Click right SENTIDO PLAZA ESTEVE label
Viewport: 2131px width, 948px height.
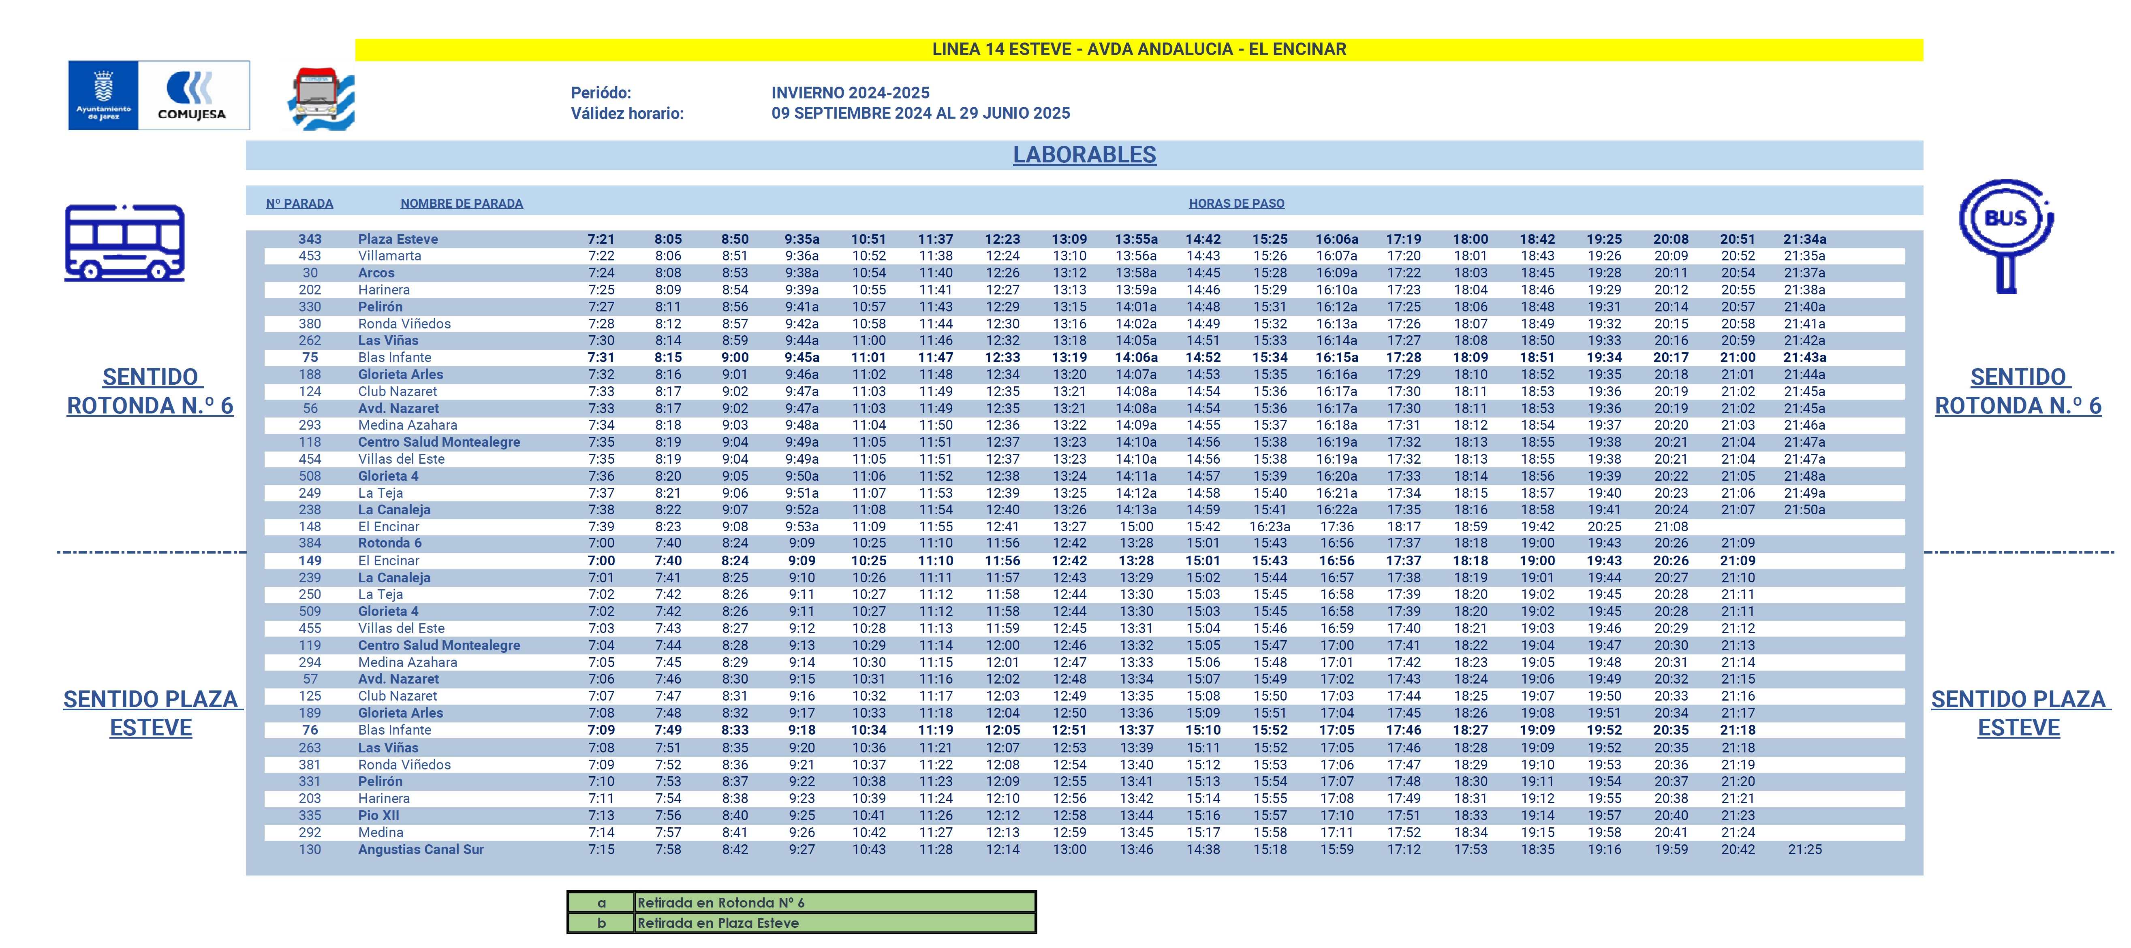pos(2019,713)
